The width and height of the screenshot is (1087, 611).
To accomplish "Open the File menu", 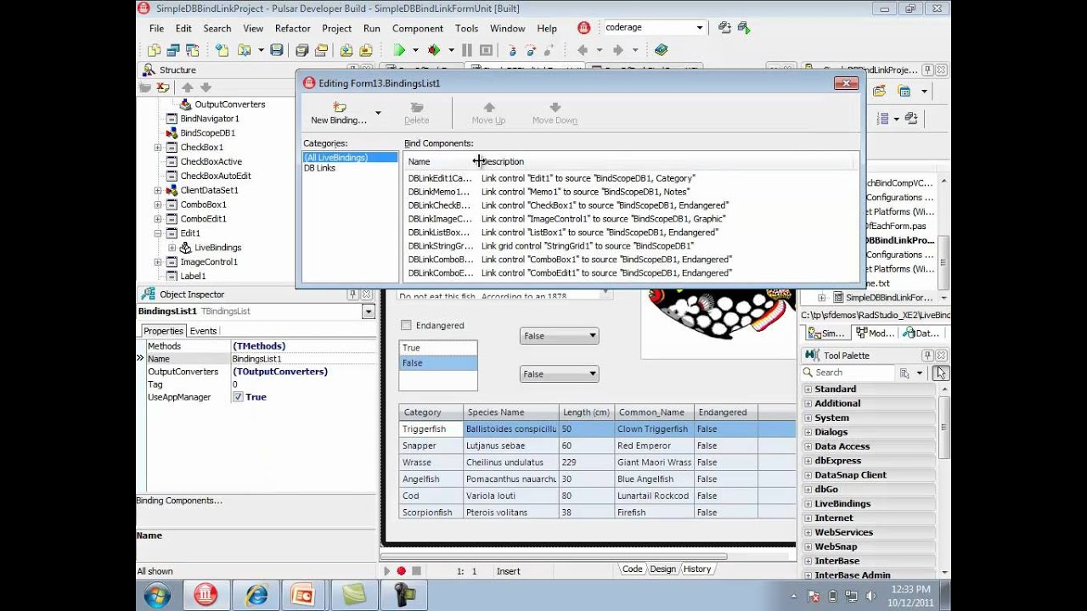I will click(157, 28).
